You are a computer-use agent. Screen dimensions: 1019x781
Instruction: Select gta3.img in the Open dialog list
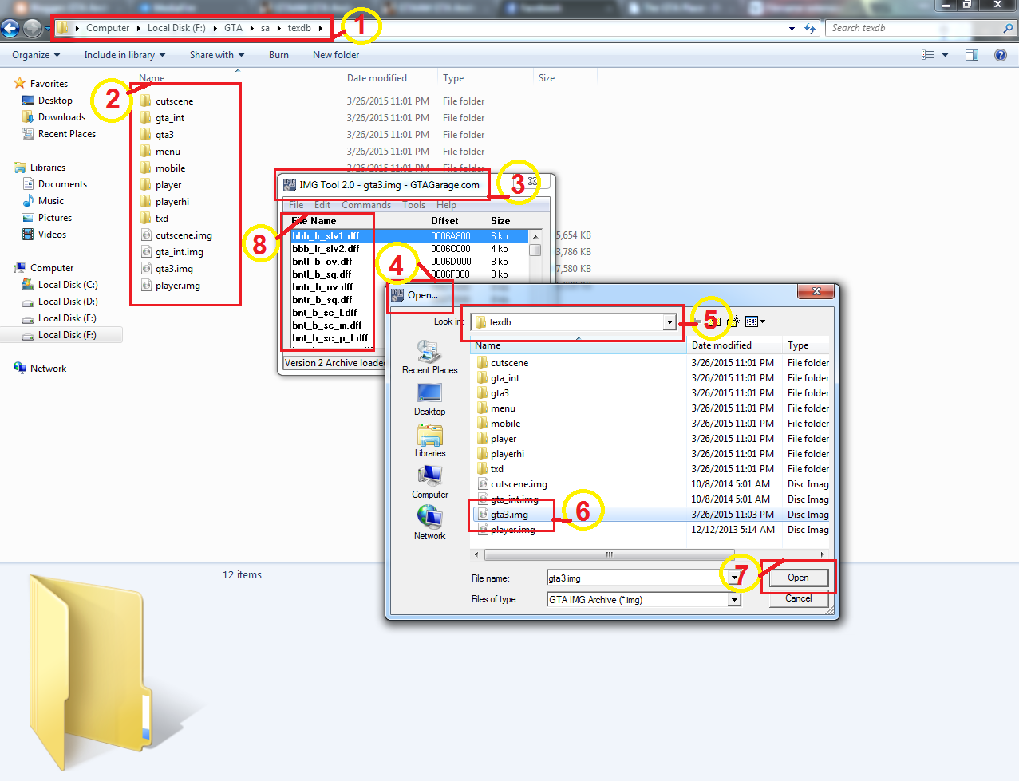click(x=509, y=515)
